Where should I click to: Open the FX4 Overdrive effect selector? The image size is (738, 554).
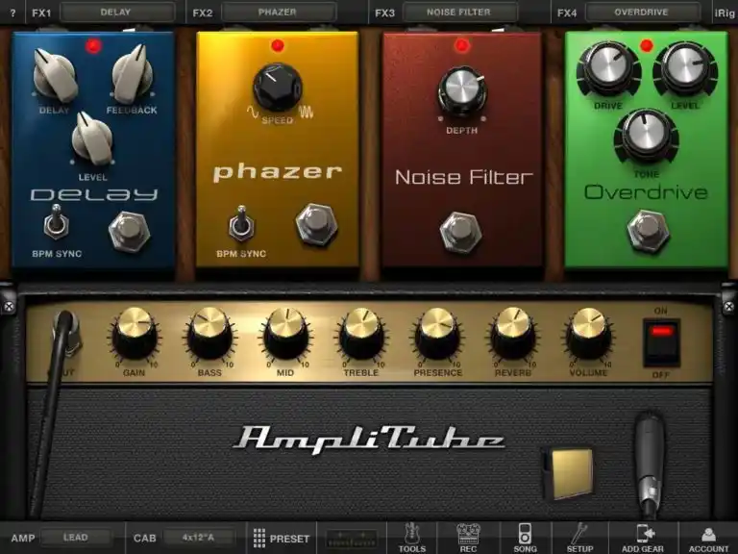[x=641, y=13]
